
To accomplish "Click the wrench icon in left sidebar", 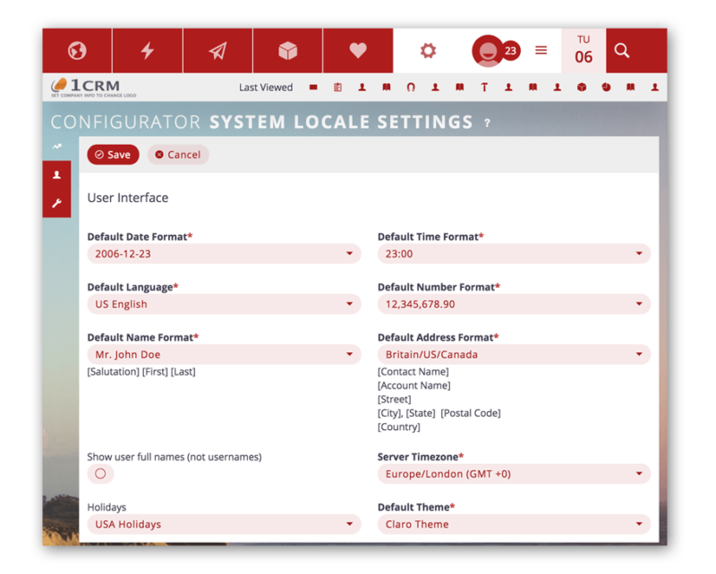I will pyautogui.click(x=57, y=203).
